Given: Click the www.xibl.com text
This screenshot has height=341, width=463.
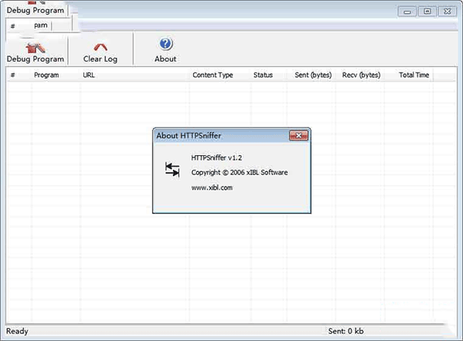Looking at the screenshot, I should point(211,187).
